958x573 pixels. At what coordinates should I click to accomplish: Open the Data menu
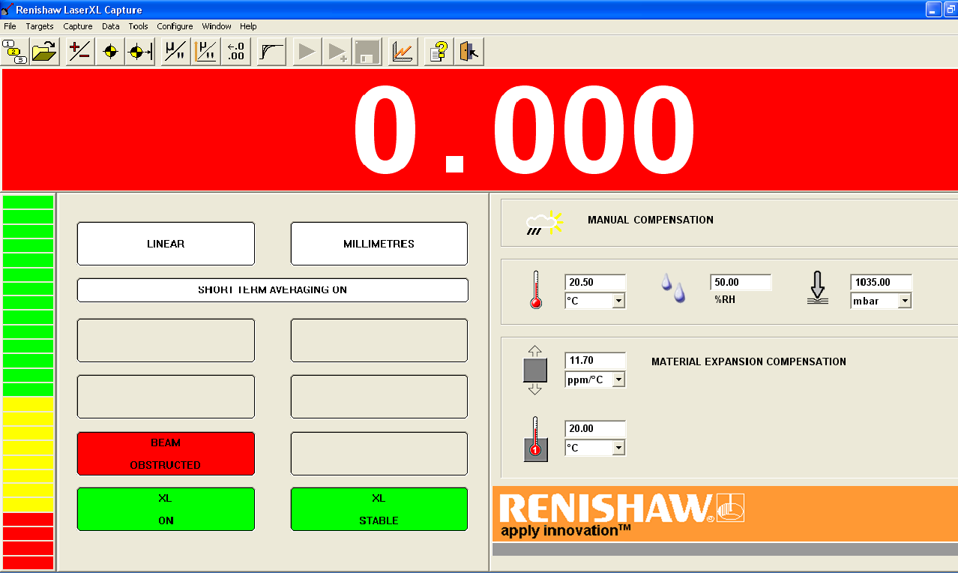[111, 26]
